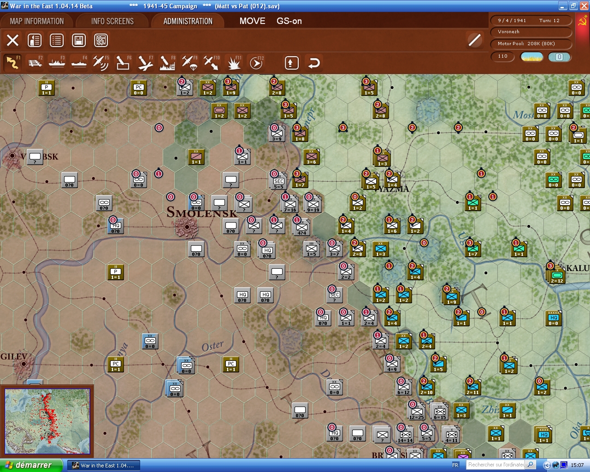Click the X exit game icon
This screenshot has height=472, width=590.
[x=13, y=41]
